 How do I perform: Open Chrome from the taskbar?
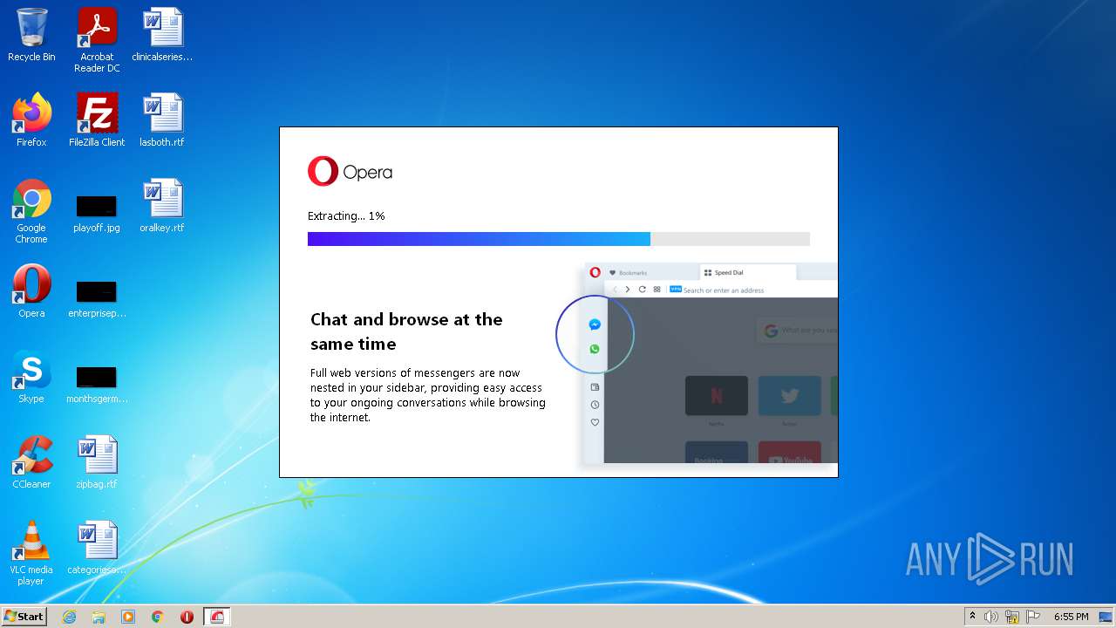pos(158,617)
